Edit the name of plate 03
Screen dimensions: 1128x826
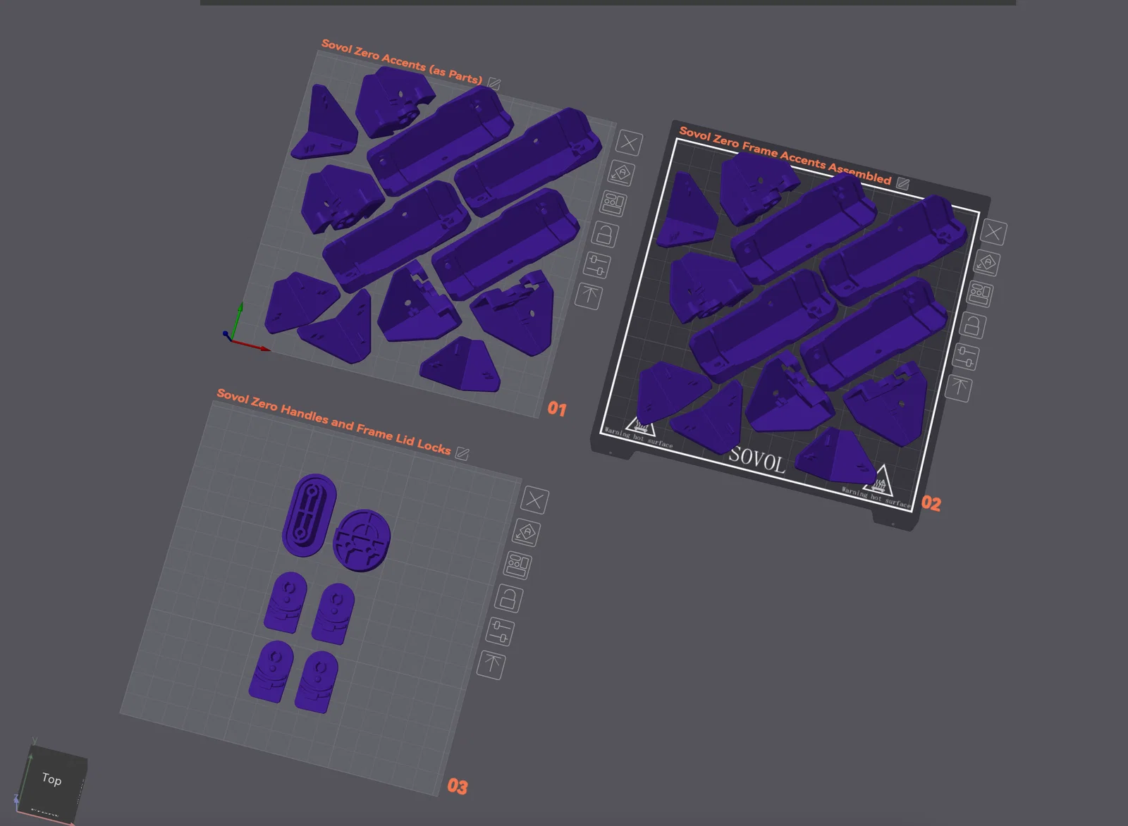pos(462,453)
